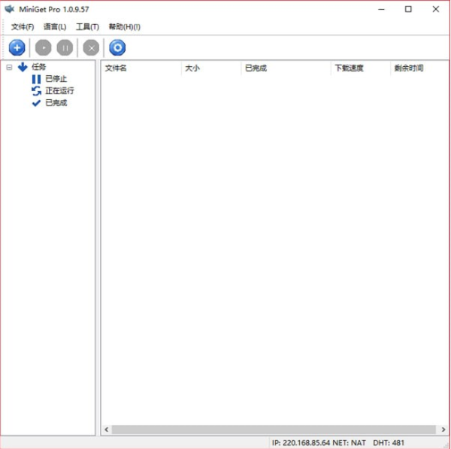This screenshot has height=449, width=451.
Task: Select the 已完成 completed tasks item
Action: point(56,103)
